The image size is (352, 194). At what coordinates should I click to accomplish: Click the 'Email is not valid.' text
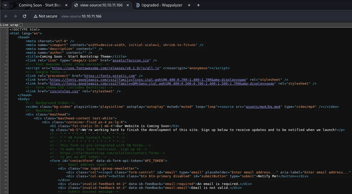click(210, 188)
